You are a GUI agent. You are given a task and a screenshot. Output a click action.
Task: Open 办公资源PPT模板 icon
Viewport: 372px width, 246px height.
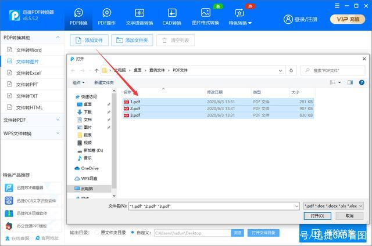(9, 226)
